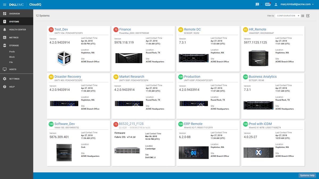Click the export systems icon
Image resolution: width=319 pixels, height=179 pixels.
[x=308, y=16]
